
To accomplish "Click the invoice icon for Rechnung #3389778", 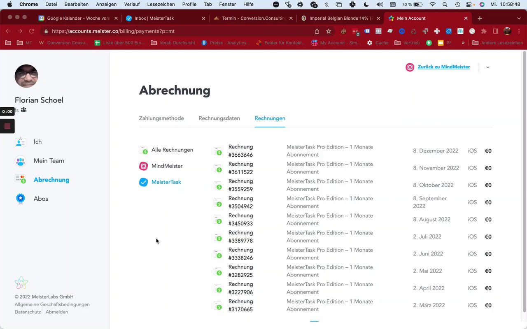I will click(218, 237).
